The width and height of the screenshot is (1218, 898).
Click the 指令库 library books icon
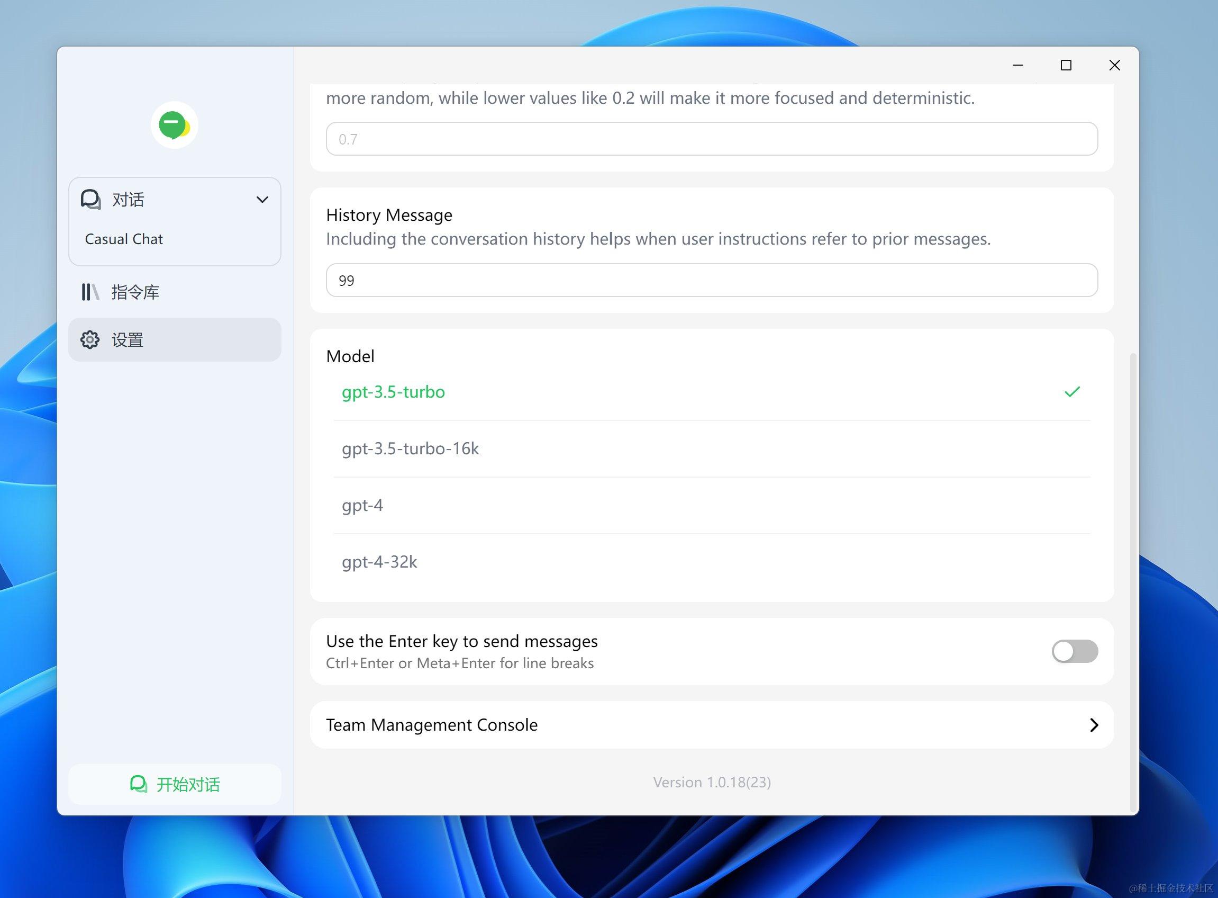pyautogui.click(x=89, y=292)
